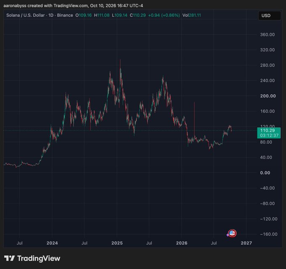Click the −80.00 price axis label

tap(267, 203)
